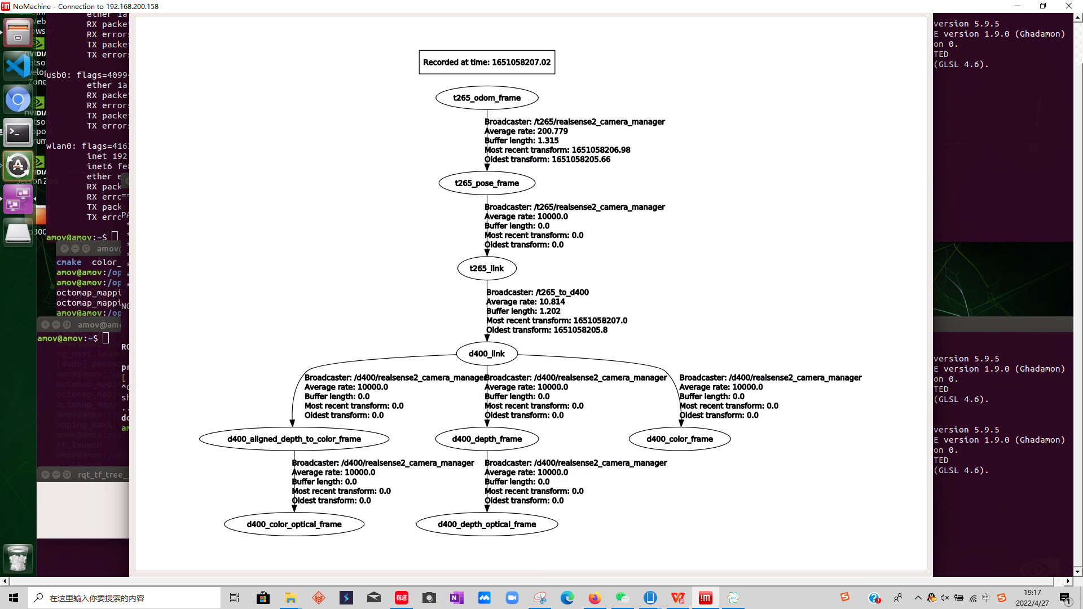
Task: Open Chromium browser from Ubuntu dock
Action: click(17, 100)
